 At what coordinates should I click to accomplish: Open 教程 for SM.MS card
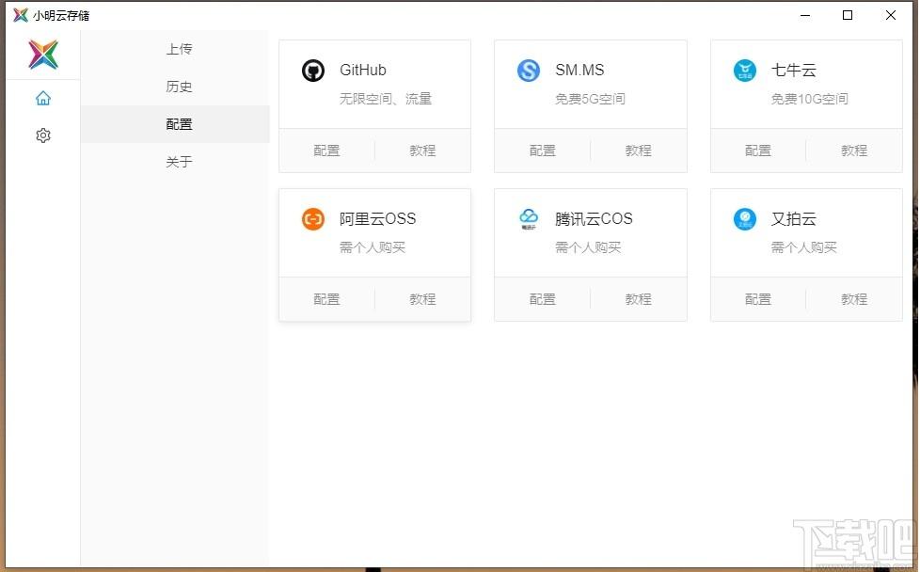coord(639,151)
